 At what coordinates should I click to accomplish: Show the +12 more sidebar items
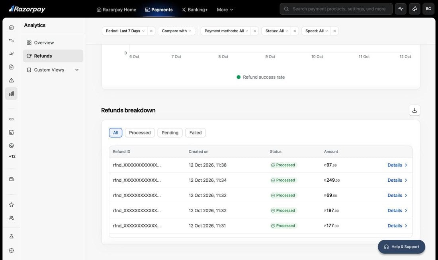pyautogui.click(x=12, y=157)
